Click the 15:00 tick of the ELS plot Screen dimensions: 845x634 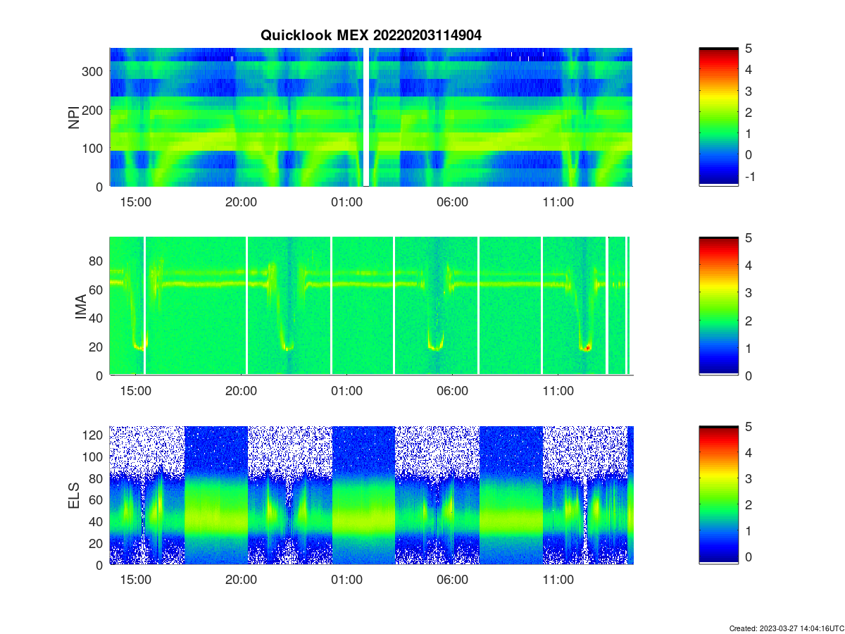(136, 580)
